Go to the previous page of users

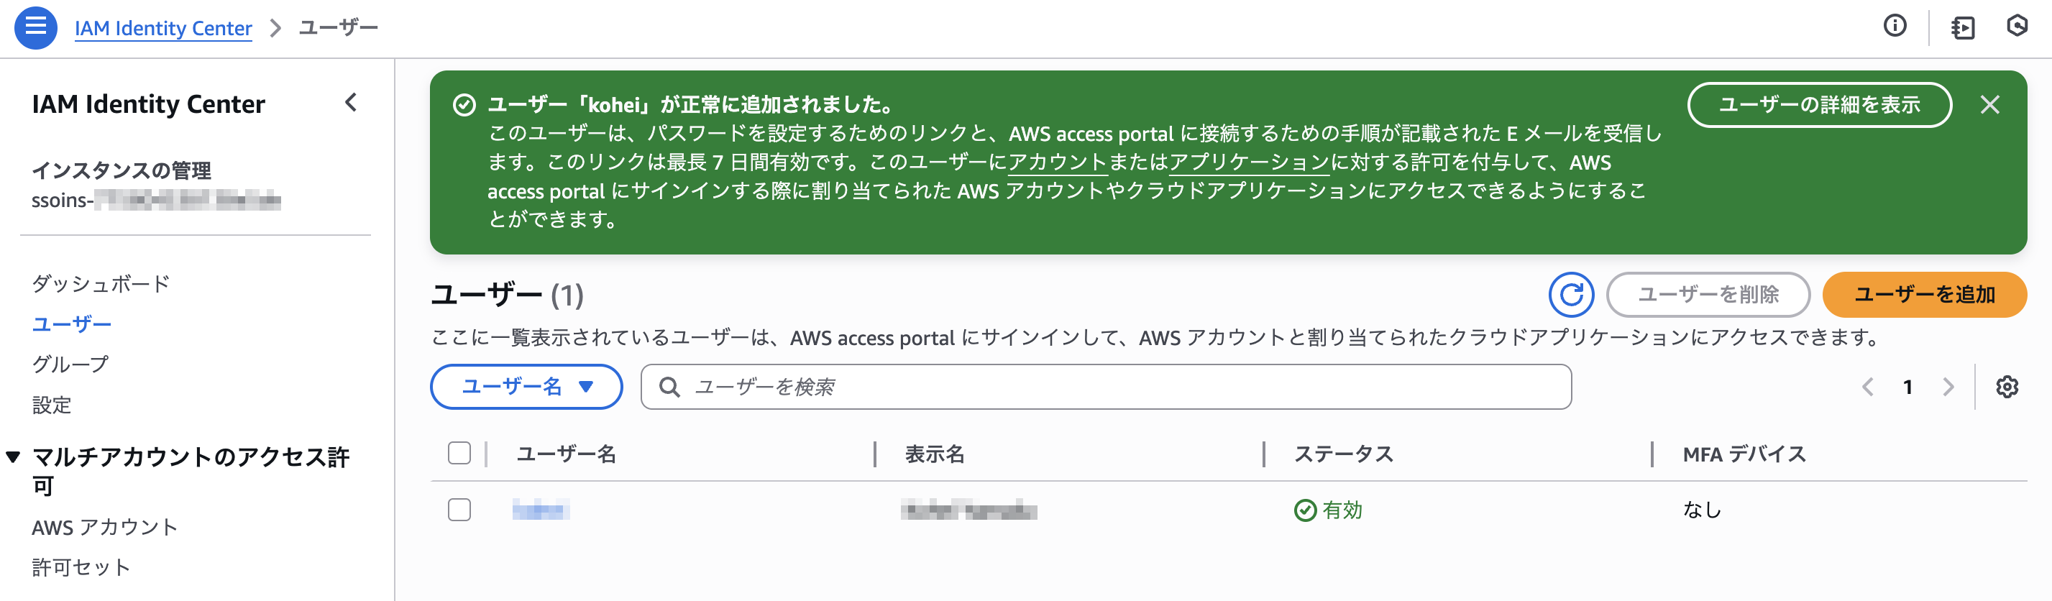1869,387
